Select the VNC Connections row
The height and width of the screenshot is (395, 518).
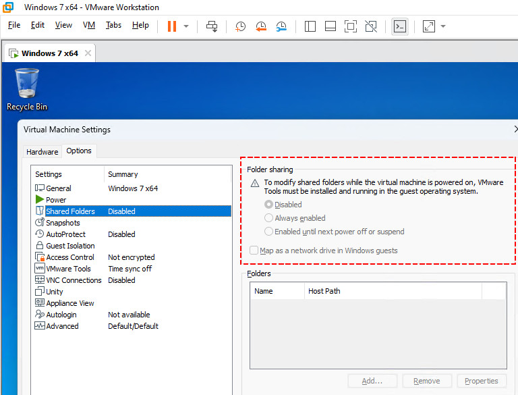(x=132, y=280)
